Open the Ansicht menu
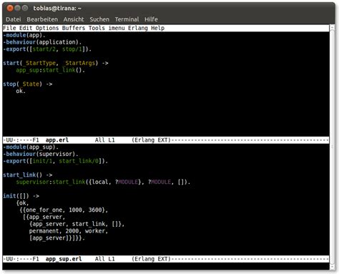The height and width of the screenshot is (274, 339). tap(74, 19)
